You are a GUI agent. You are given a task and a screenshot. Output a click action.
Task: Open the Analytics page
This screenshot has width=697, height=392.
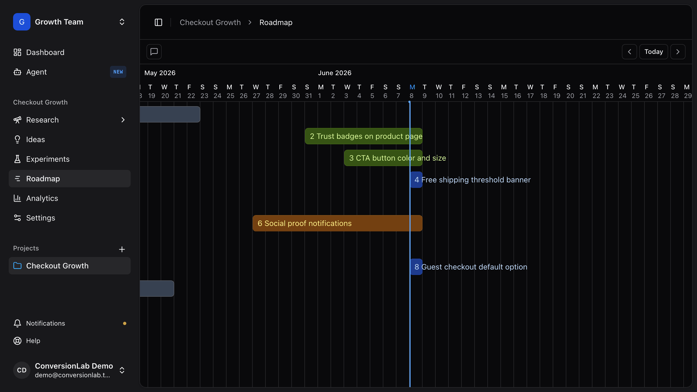tap(70, 198)
